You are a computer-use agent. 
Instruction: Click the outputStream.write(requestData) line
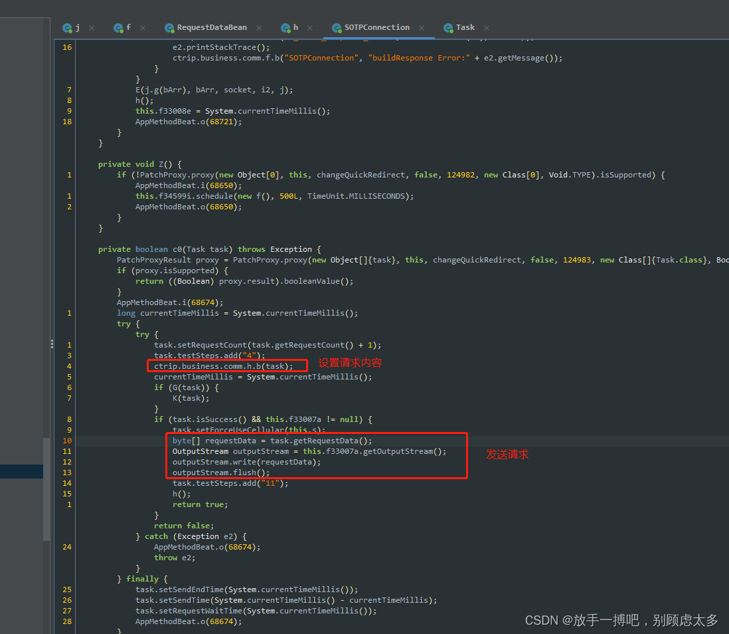pyautogui.click(x=247, y=463)
